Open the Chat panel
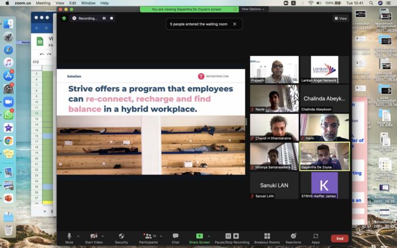The height and width of the screenshot is (248, 397). [175, 238]
